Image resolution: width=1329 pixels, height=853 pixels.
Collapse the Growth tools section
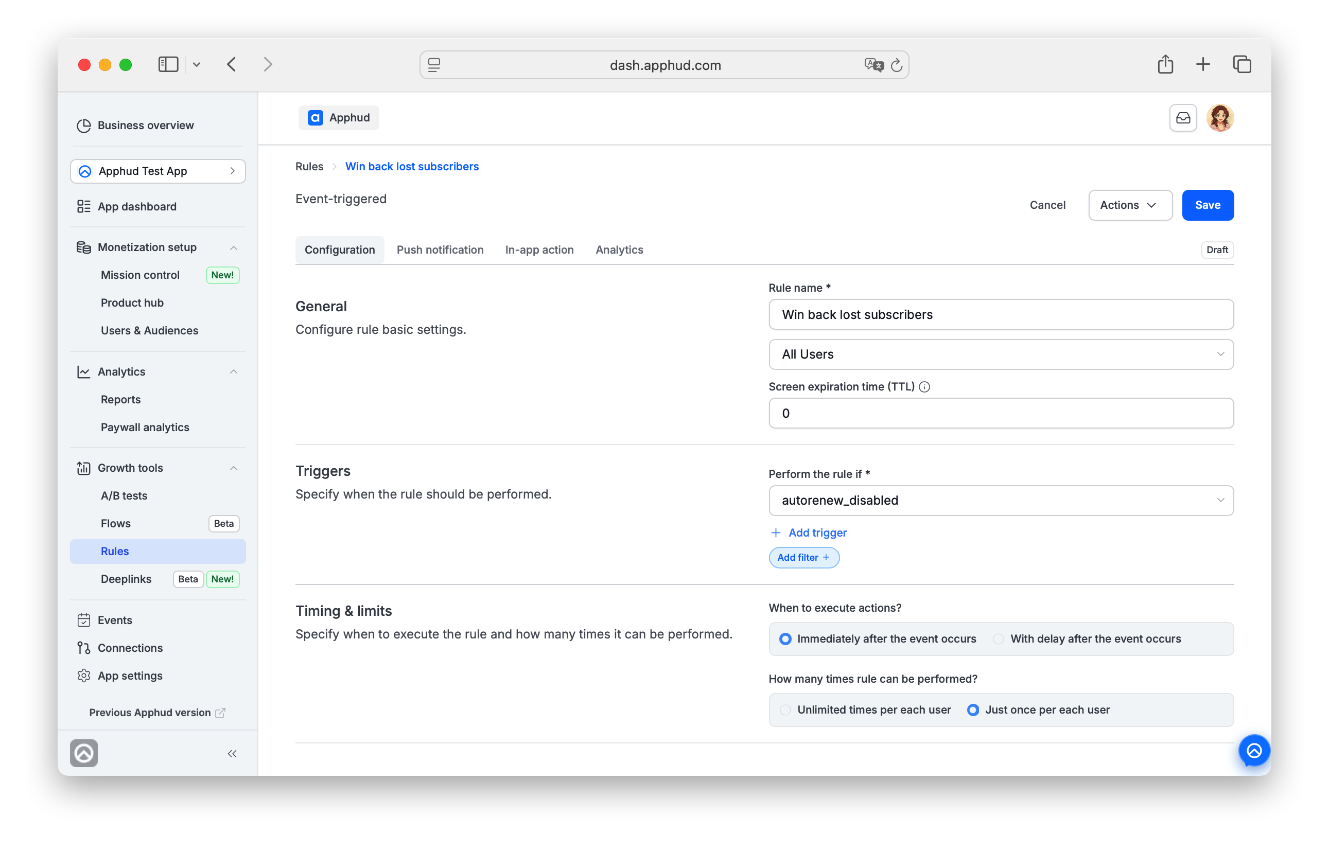233,468
